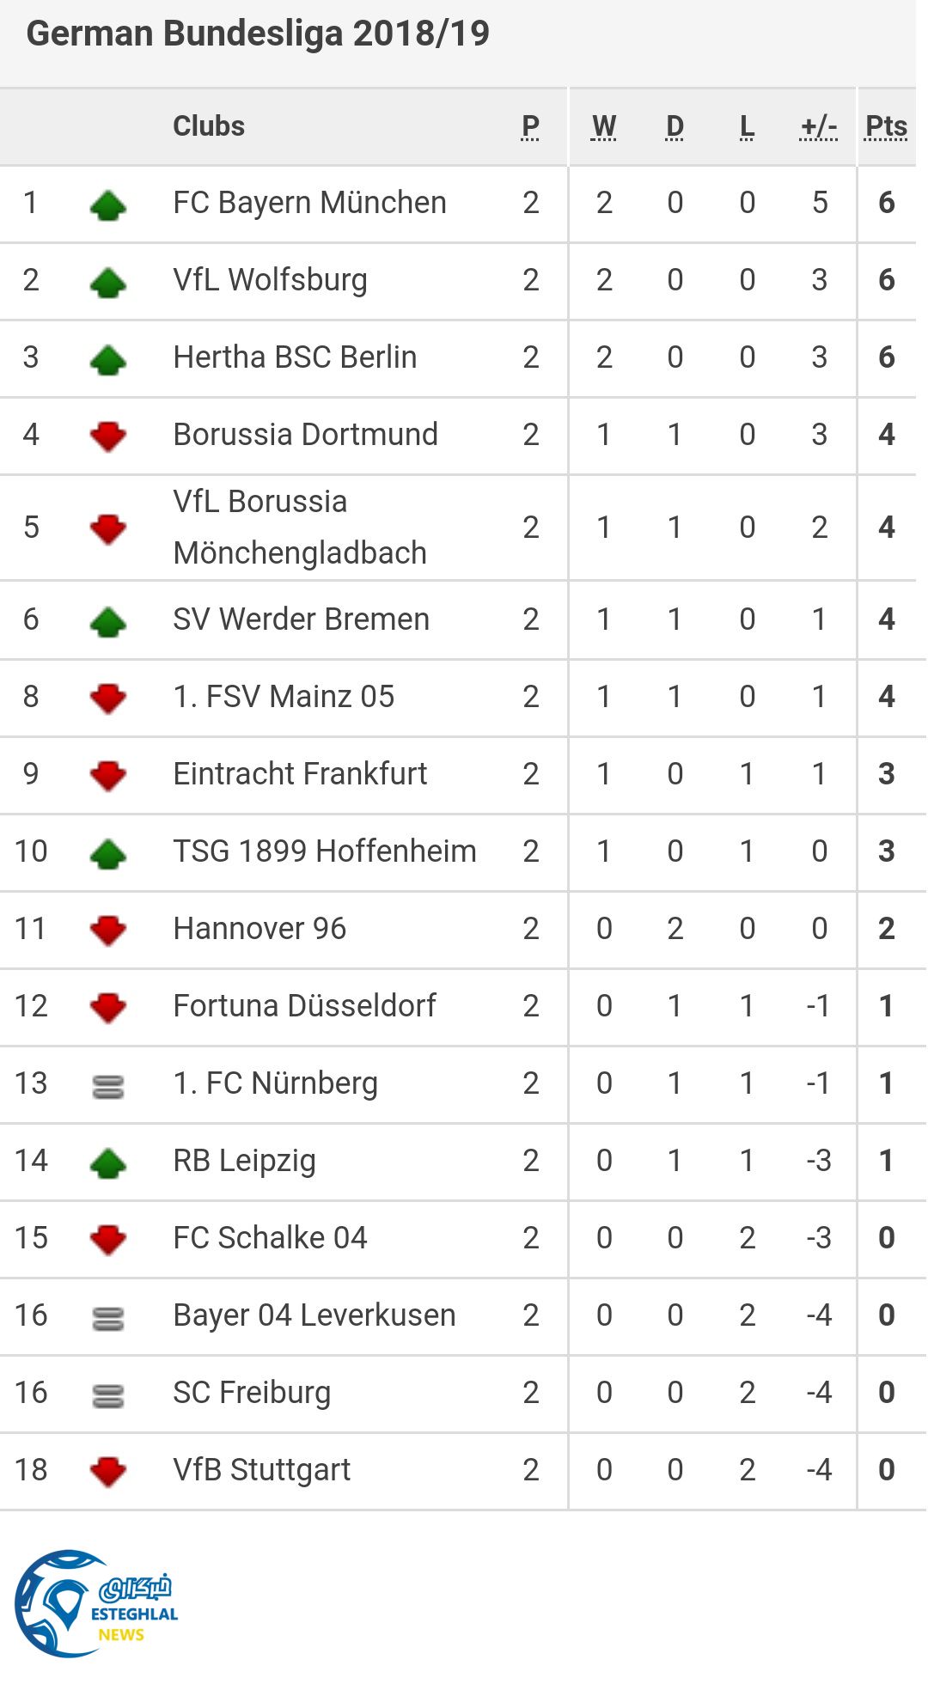
Task: Click the grey unchanged icon beside SC Freiburg
Action: tap(108, 1396)
